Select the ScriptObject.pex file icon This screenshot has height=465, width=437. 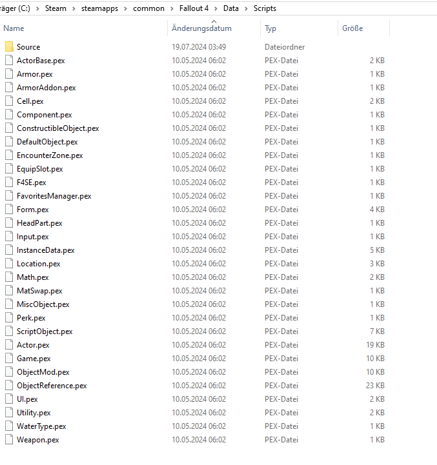coord(9,331)
